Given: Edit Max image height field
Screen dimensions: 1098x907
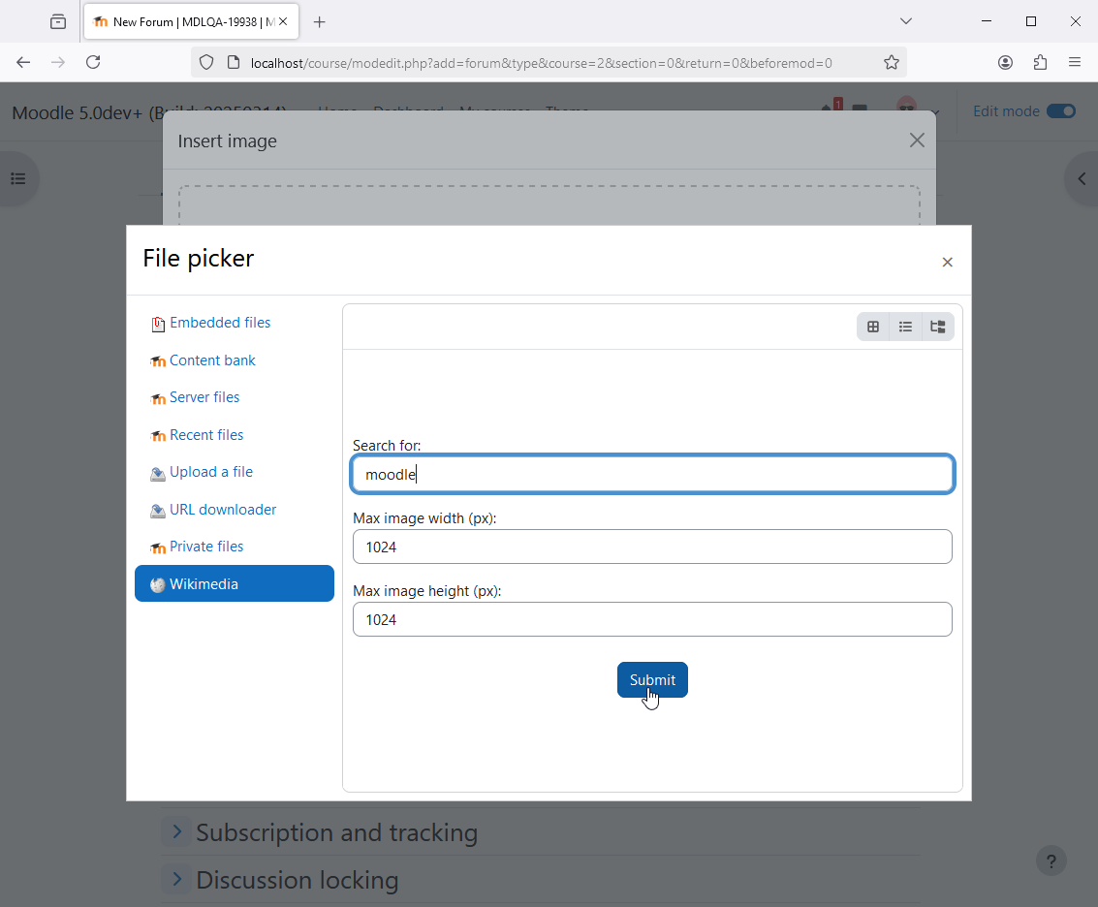Looking at the screenshot, I should tap(652, 619).
